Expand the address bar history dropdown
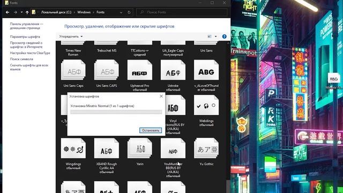The image size is (343, 193). click(121, 12)
